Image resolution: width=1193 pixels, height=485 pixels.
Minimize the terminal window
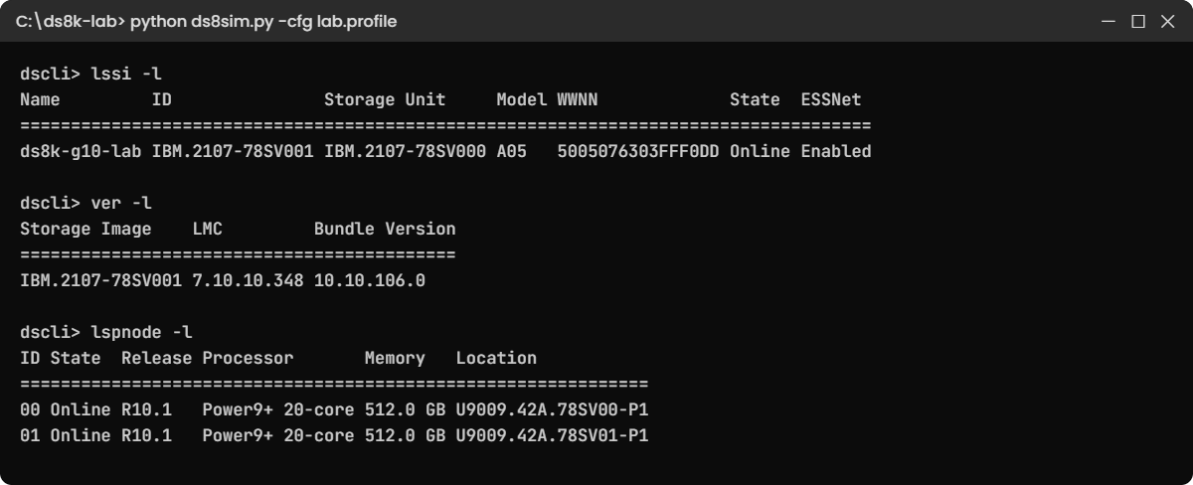(x=1110, y=21)
